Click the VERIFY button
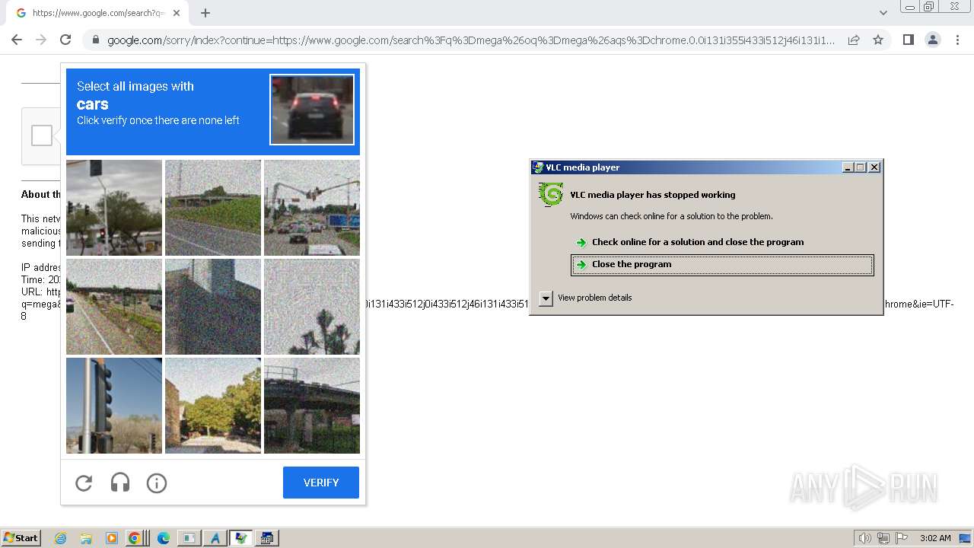Screen dimensions: 974x548 (x=321, y=483)
